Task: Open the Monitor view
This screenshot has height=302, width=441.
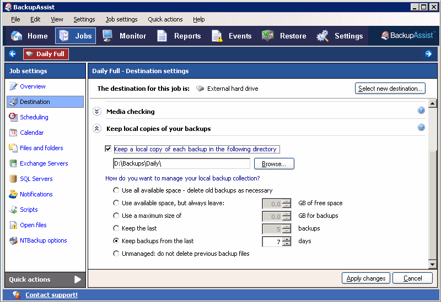Action: point(124,36)
